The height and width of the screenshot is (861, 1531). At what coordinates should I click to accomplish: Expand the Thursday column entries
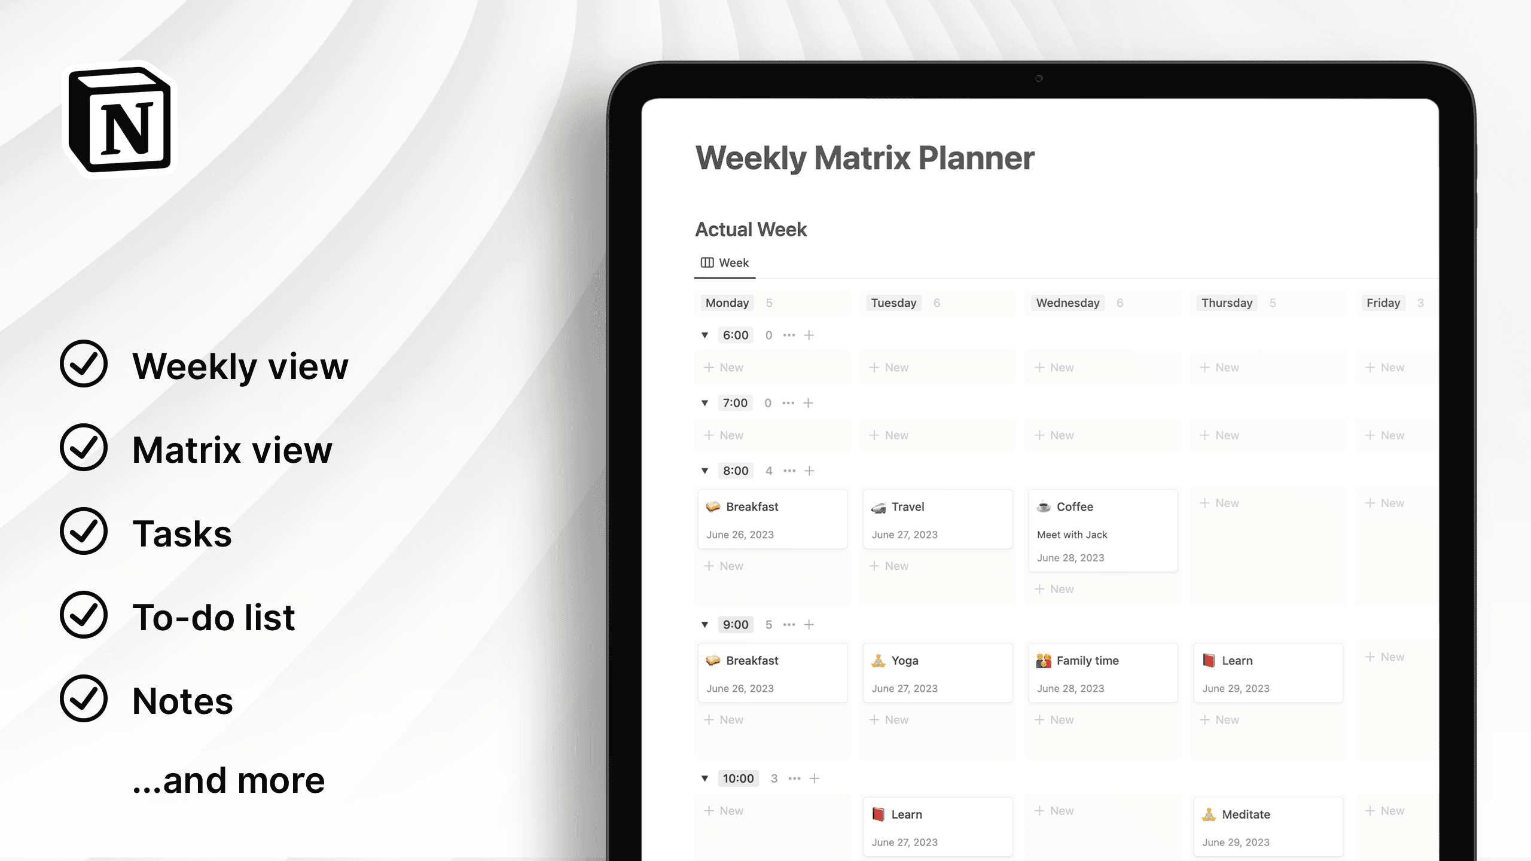pos(1227,302)
